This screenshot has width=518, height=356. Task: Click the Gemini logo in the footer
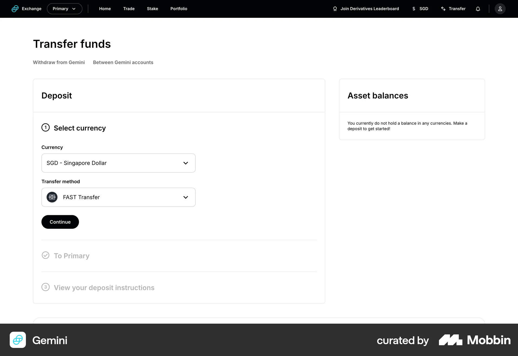18,340
